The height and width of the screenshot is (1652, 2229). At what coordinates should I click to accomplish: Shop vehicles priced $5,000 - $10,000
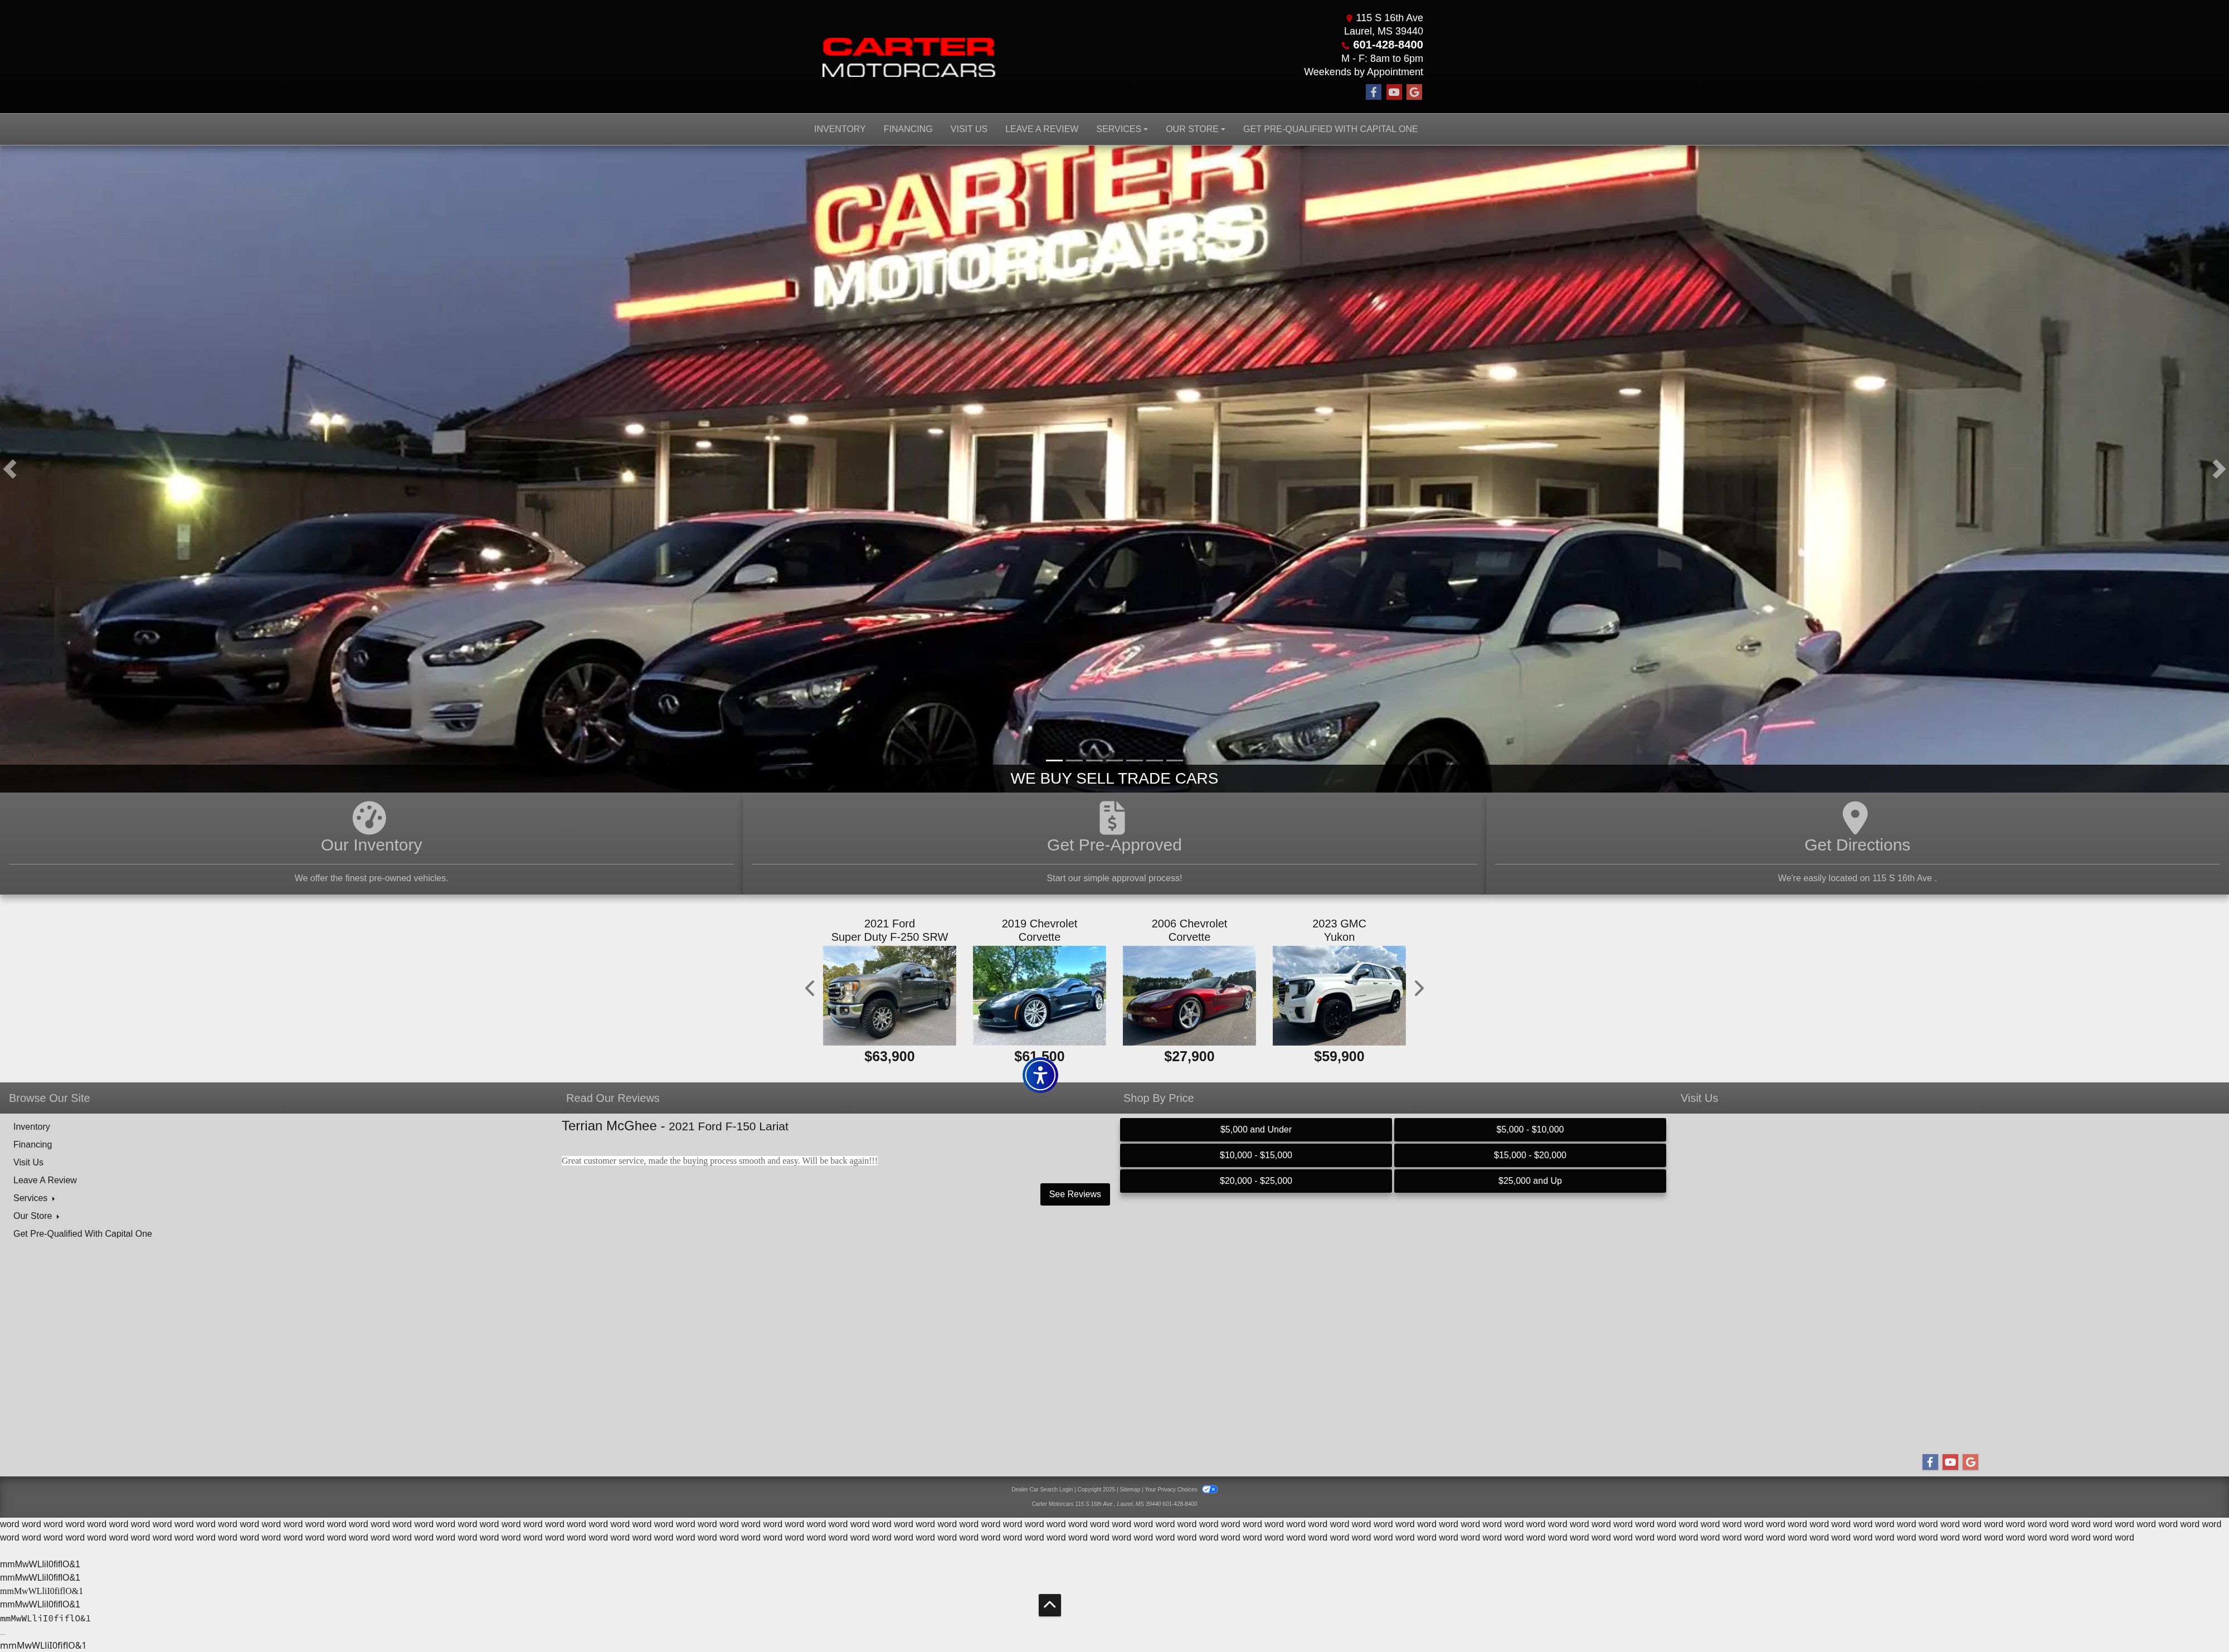[1529, 1130]
